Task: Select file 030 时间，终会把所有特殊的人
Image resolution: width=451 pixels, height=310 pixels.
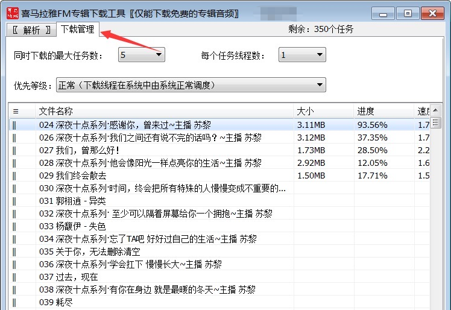Action: (x=163, y=188)
